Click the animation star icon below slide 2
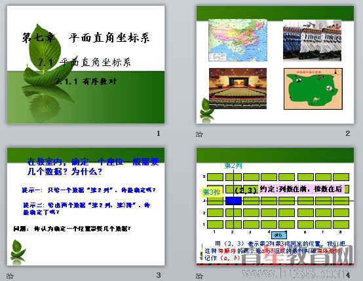This screenshot has height=281, width=363. (x=199, y=134)
